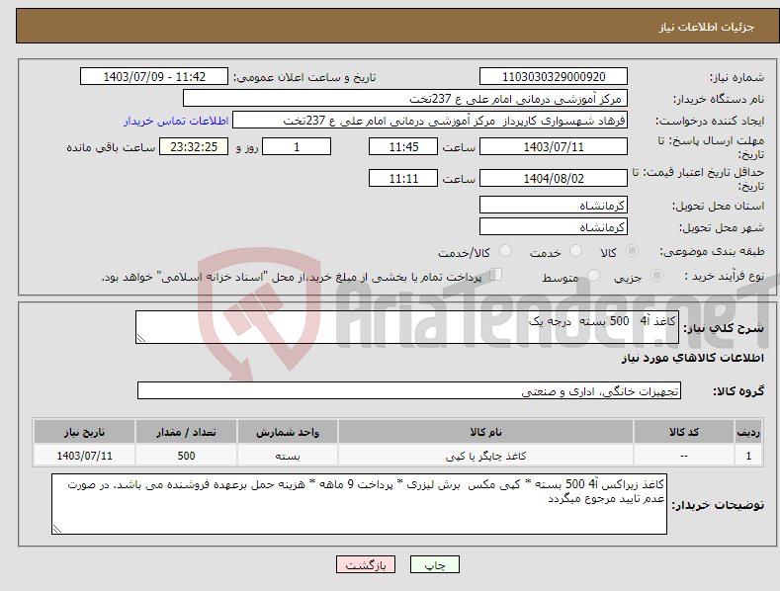
Task: Click the remaining days field showing 1
Action: coord(297,146)
